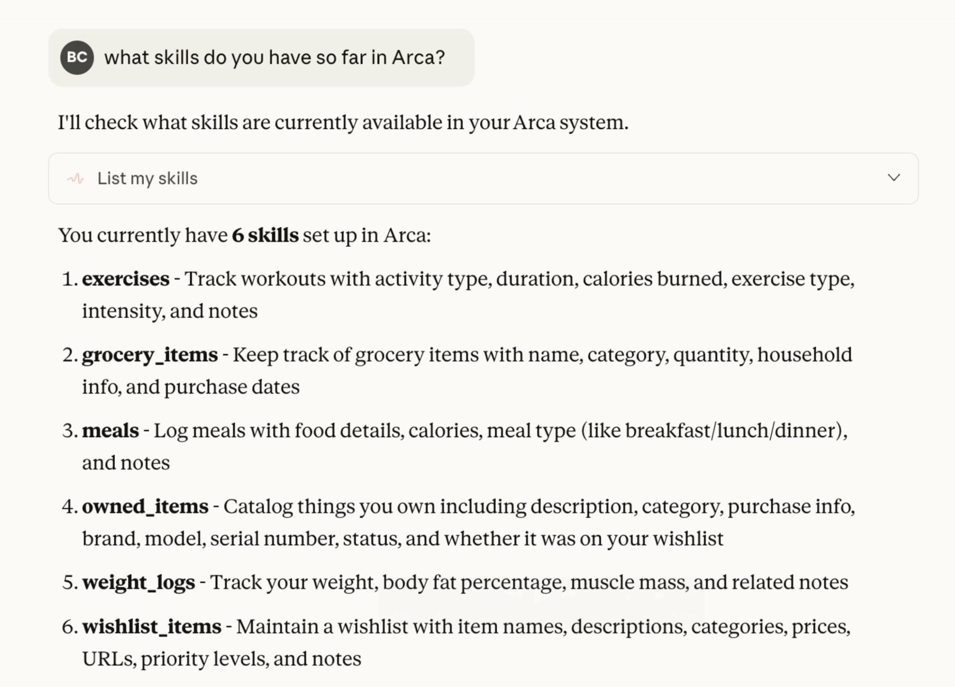This screenshot has width=955, height=687.
Task: Click the "I'll check what skills" reply line
Action: click(x=343, y=123)
